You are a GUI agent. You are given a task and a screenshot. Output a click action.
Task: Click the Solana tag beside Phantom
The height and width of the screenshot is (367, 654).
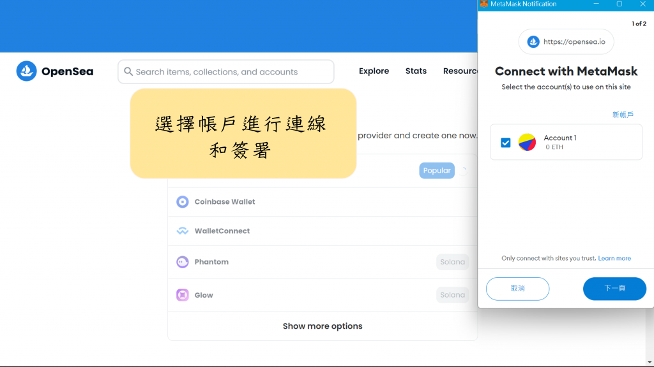453,262
